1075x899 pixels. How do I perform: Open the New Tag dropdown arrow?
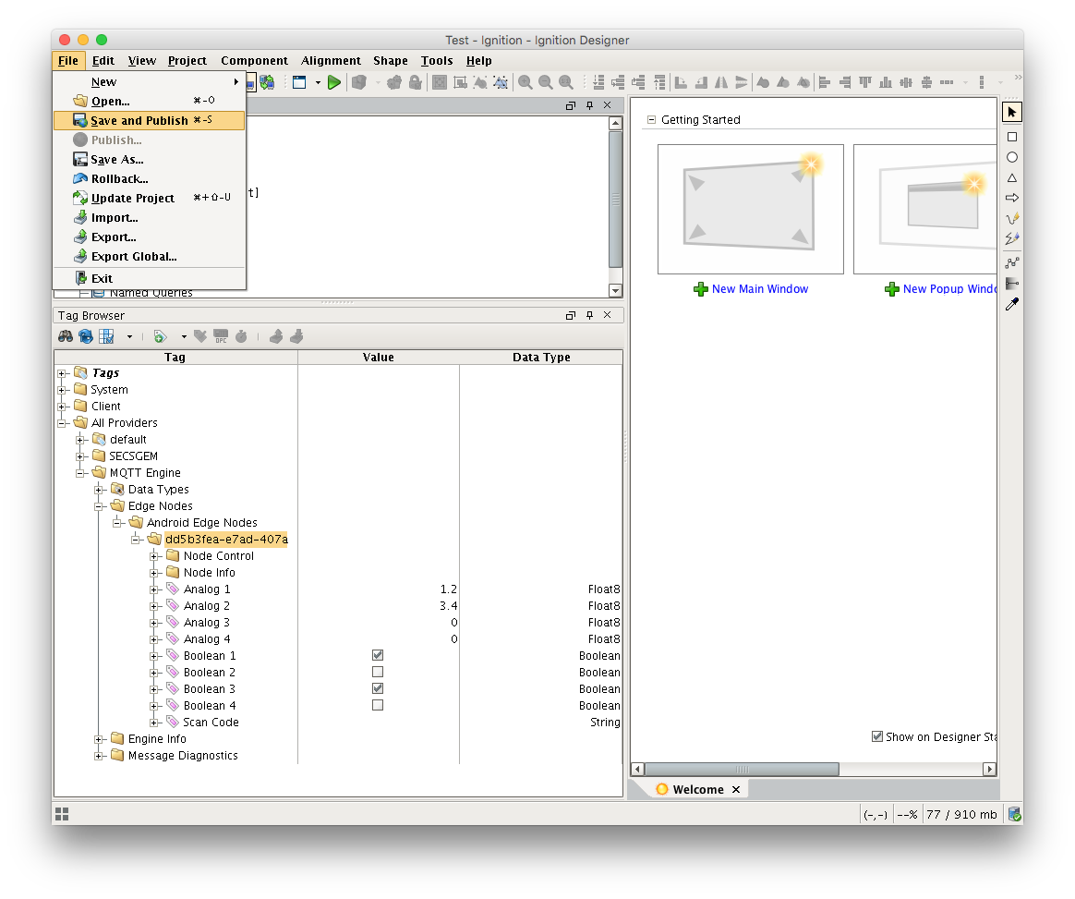tap(184, 336)
